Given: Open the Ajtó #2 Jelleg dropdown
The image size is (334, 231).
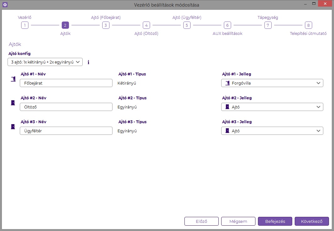Looking at the screenshot, I should tap(272, 107).
